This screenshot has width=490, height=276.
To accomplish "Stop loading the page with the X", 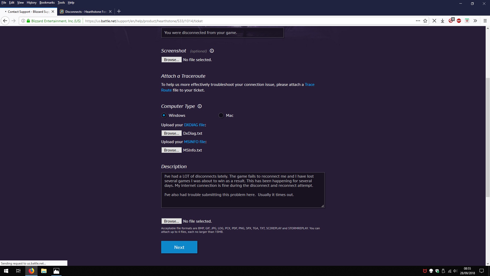I will tap(434, 21).
